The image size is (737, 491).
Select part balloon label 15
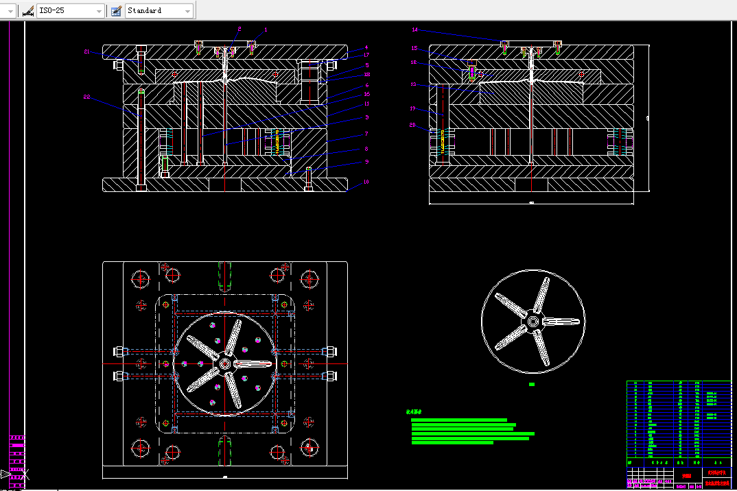(414, 48)
